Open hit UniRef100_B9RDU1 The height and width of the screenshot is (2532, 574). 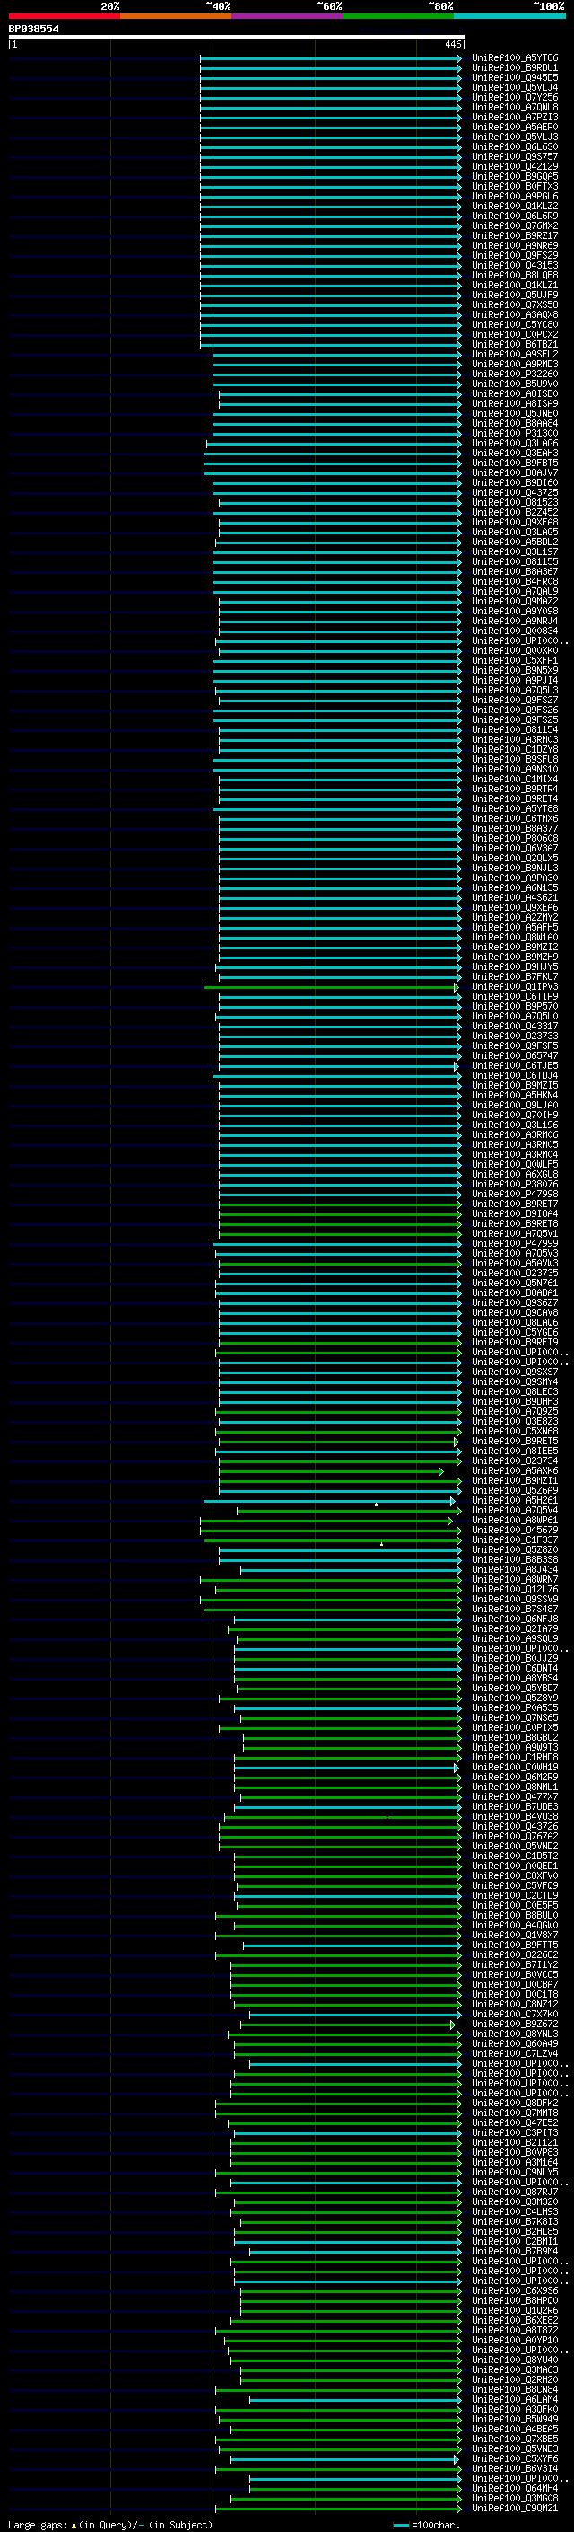[x=515, y=68]
